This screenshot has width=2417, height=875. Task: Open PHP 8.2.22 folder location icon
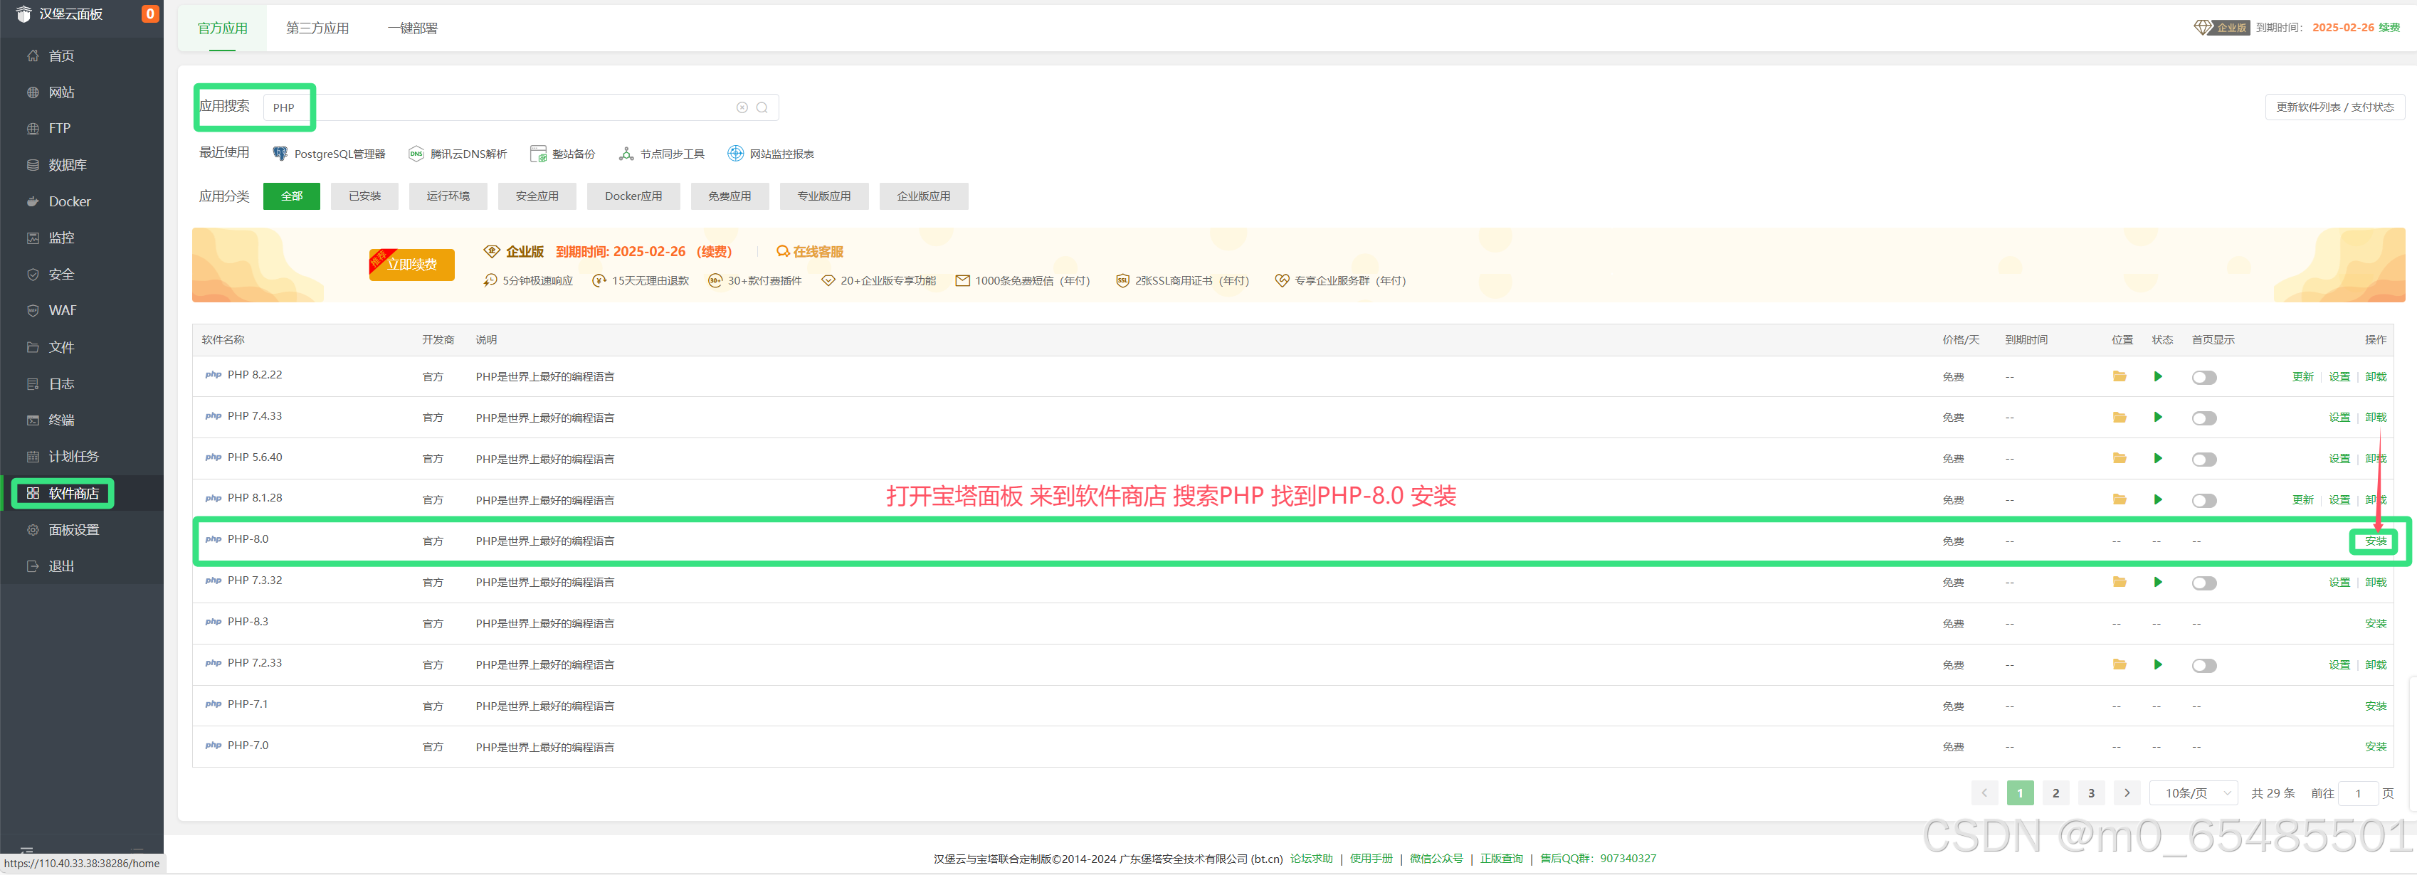click(2119, 376)
